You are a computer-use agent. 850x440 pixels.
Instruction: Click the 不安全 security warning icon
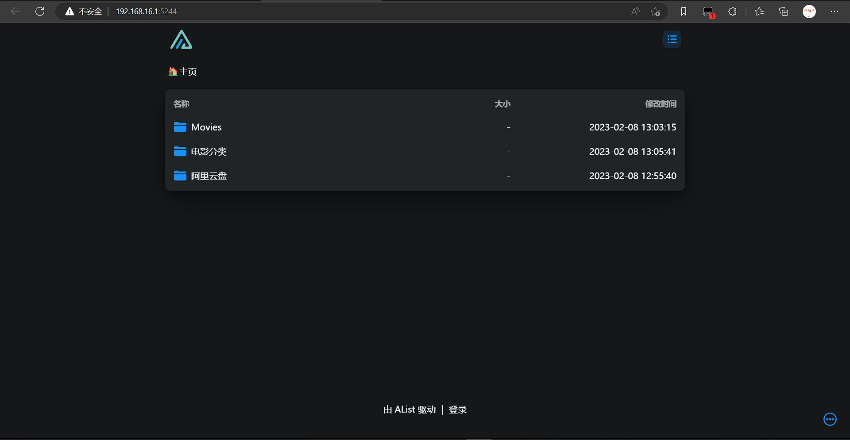coord(70,11)
